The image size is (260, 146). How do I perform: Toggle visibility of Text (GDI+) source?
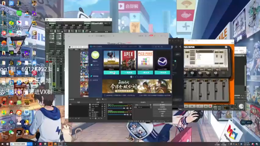click(102, 106)
